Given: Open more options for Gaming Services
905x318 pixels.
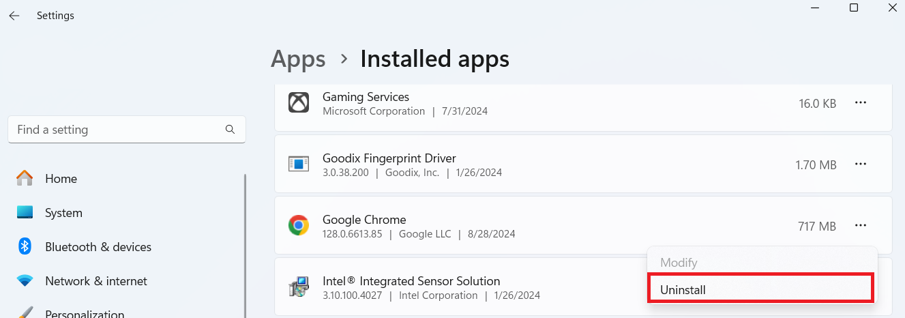Looking at the screenshot, I should (x=861, y=103).
